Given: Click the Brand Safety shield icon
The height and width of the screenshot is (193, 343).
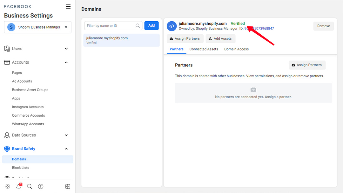Looking at the screenshot, I should point(7,149).
